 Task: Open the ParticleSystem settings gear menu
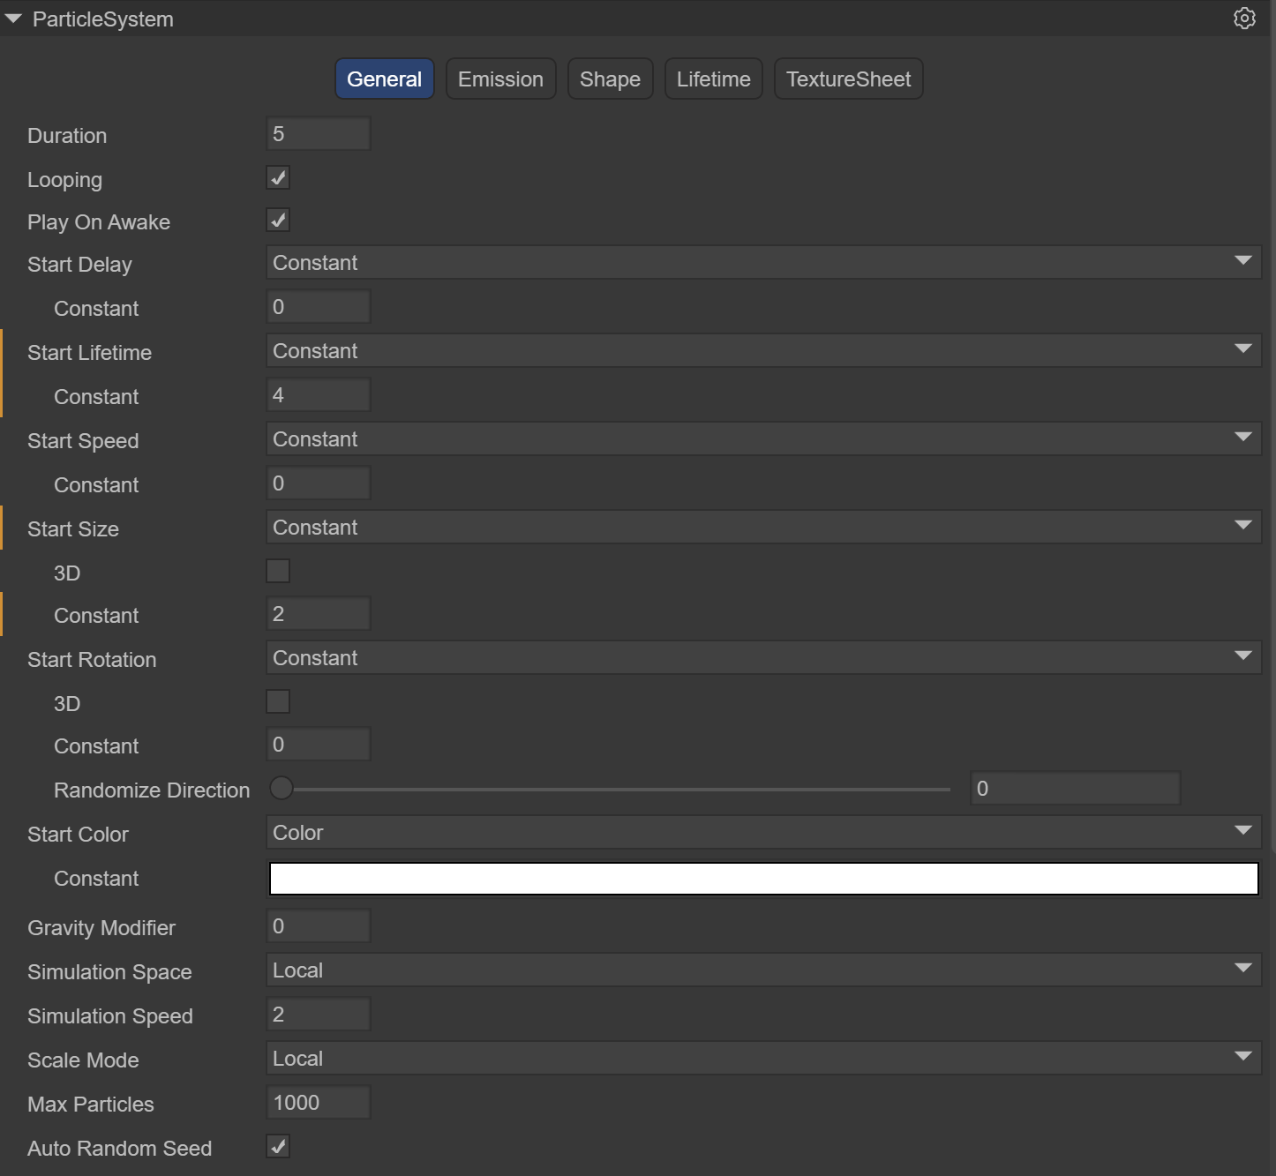click(1244, 19)
